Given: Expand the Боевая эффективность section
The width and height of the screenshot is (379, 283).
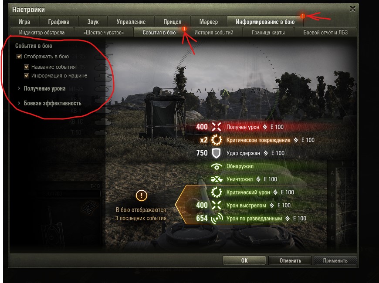Looking at the screenshot, I should coord(50,103).
